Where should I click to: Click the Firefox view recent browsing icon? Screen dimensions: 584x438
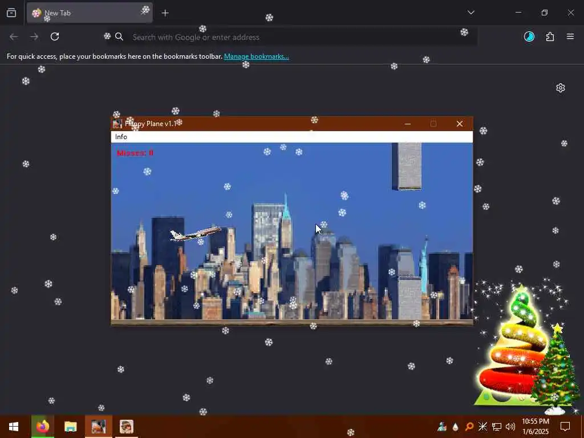(11, 13)
